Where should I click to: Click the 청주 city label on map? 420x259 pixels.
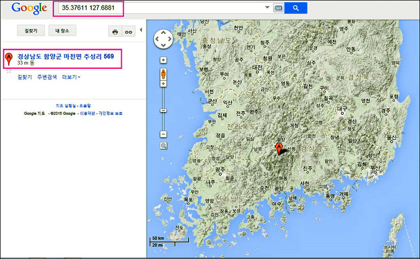click(265, 43)
